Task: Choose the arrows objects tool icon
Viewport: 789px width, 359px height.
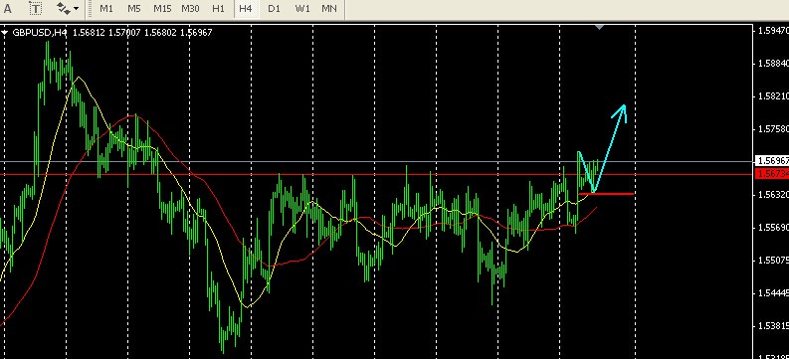Action: click(63, 9)
